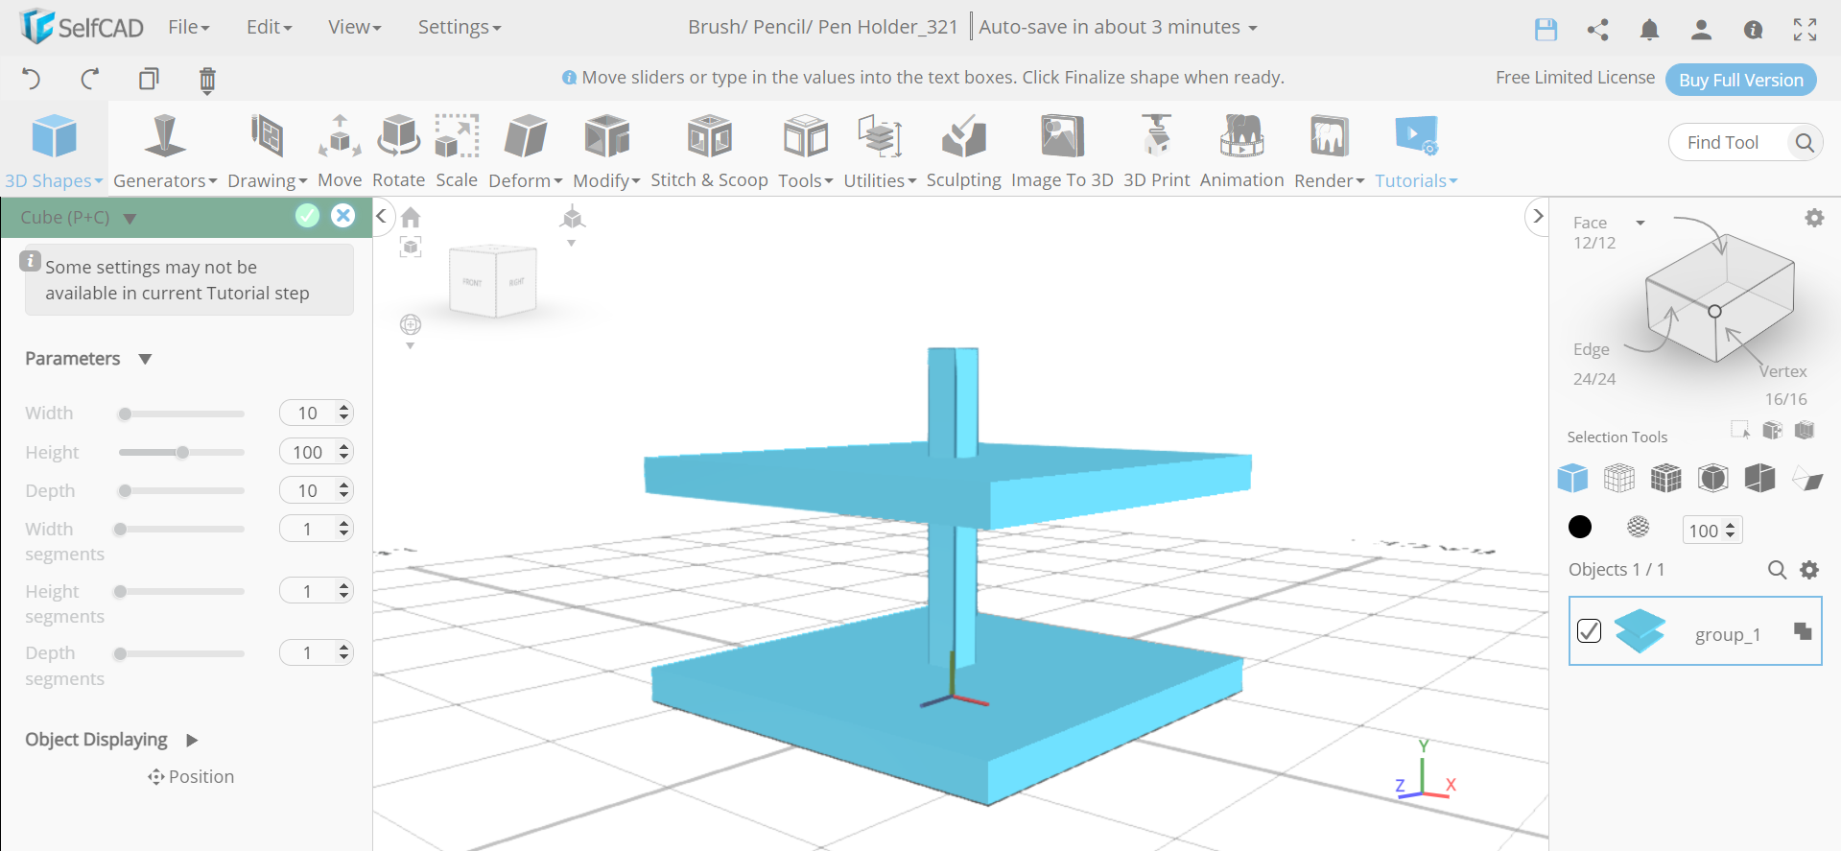
Task: Share the project
Action: [x=1597, y=30]
